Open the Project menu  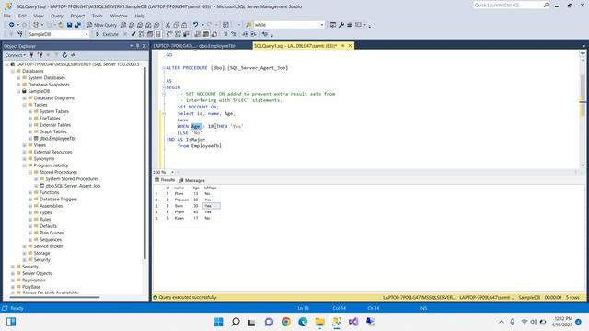coord(77,16)
